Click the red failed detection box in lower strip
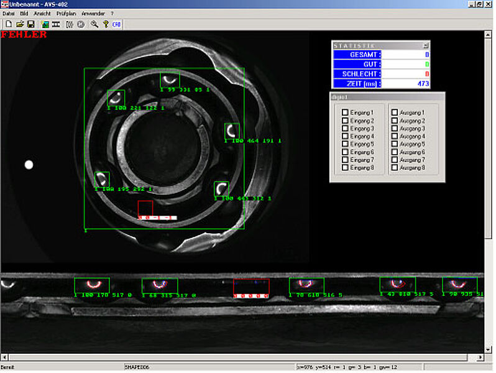 point(251,287)
